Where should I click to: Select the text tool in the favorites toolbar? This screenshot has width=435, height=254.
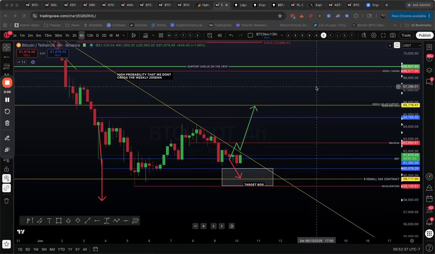tap(49, 220)
